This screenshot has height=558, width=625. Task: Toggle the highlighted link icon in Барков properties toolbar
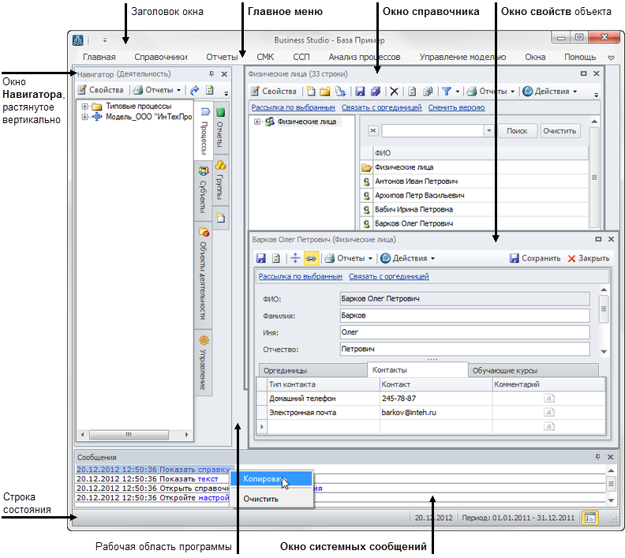312,258
